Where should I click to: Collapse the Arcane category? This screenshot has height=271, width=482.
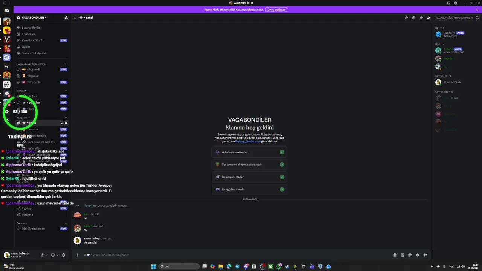22,223
